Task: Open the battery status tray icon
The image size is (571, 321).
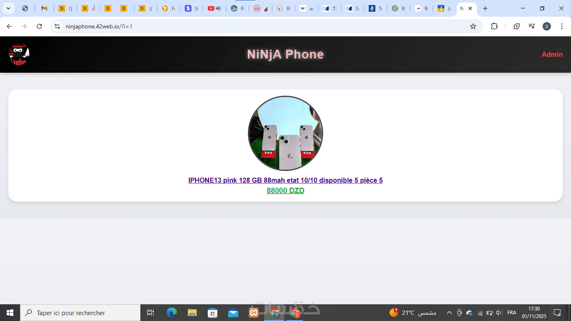Action: click(489, 313)
